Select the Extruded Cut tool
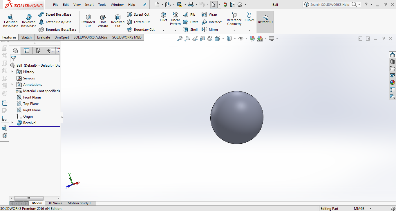This screenshot has width=396, height=211. (88, 21)
